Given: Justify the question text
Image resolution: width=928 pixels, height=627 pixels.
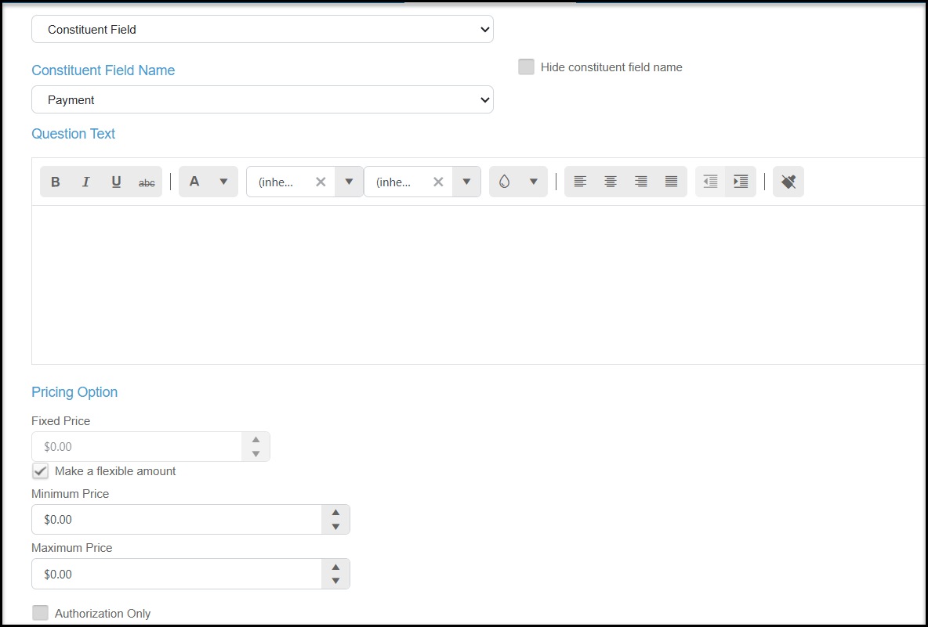Looking at the screenshot, I should click(x=671, y=182).
